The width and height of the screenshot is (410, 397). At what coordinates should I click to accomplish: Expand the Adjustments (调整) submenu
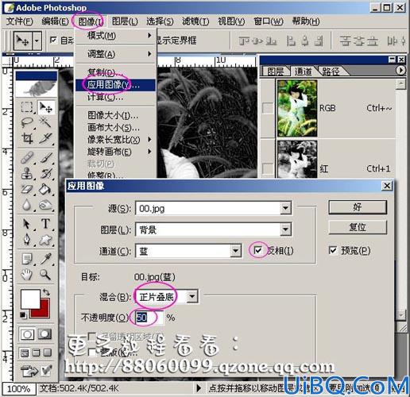click(x=115, y=54)
